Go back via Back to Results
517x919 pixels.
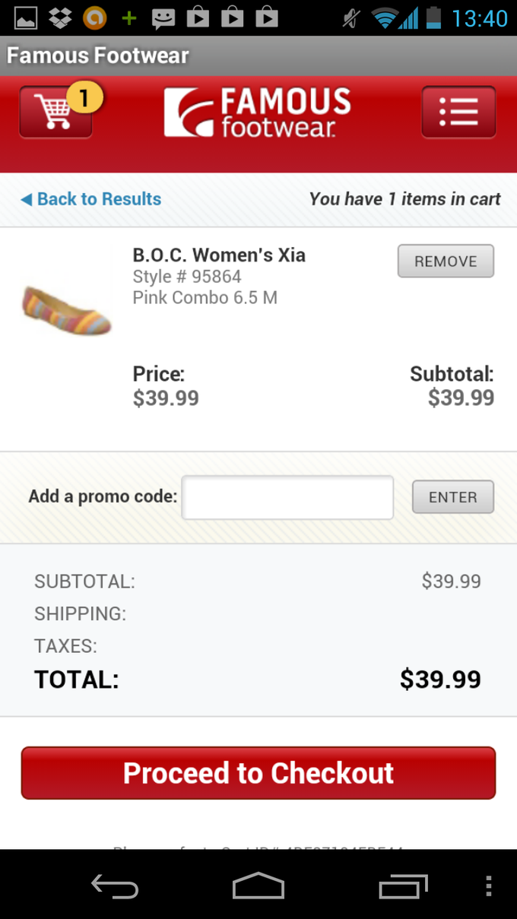click(91, 199)
